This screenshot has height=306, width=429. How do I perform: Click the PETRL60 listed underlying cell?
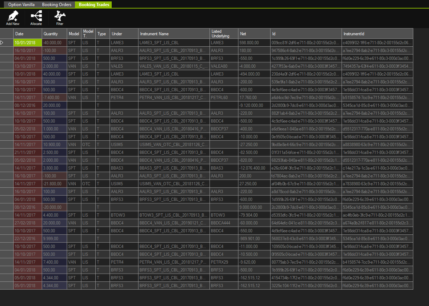point(224,98)
